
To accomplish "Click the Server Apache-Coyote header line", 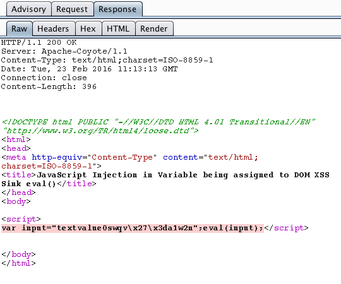I will click(64, 51).
